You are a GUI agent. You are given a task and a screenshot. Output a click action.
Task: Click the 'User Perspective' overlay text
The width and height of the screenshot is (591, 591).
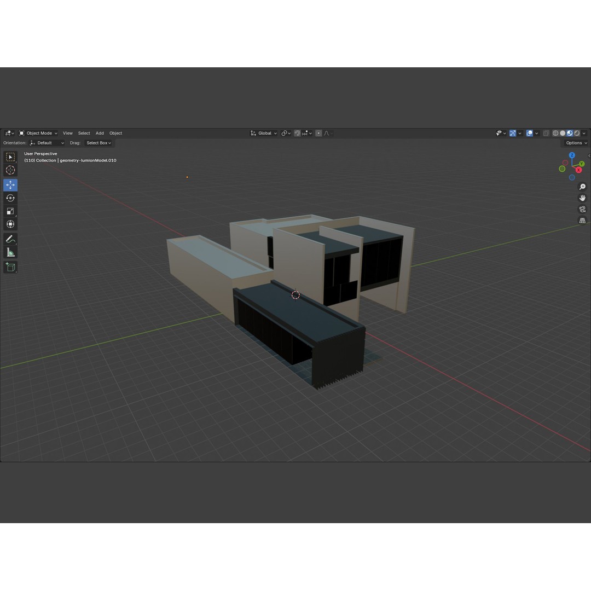pyautogui.click(x=40, y=153)
